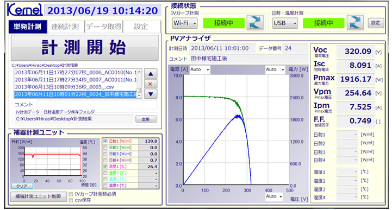Open the USB connection dropdown
392x210 pixels.
(x=285, y=23)
